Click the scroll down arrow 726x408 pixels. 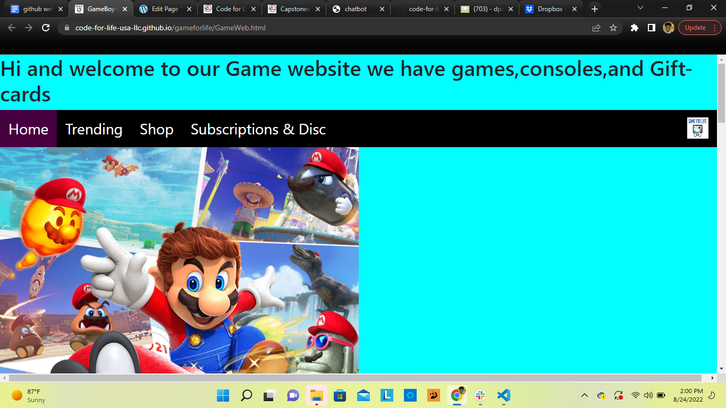721,369
